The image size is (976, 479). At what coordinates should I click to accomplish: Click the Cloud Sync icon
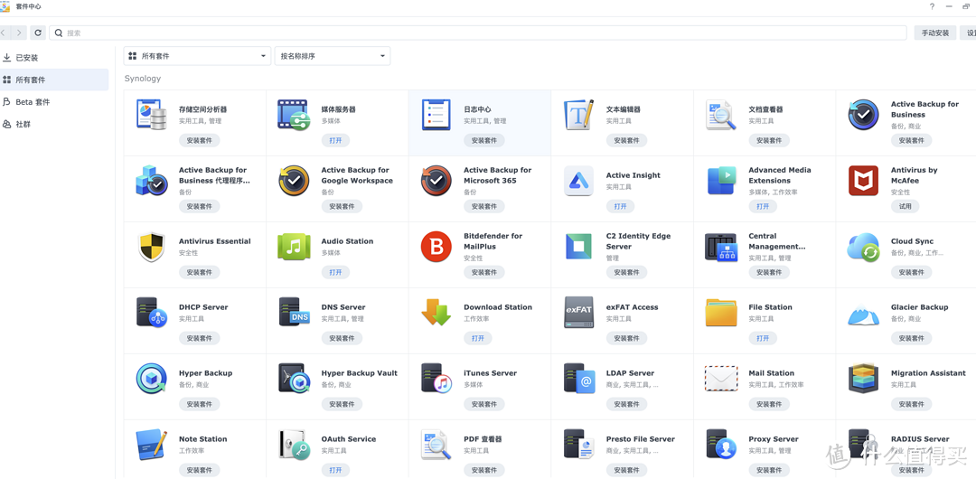863,248
